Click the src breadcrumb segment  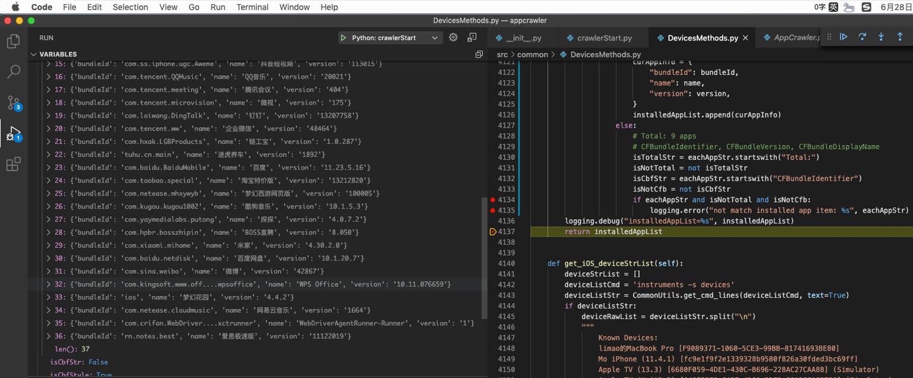tap(502, 55)
